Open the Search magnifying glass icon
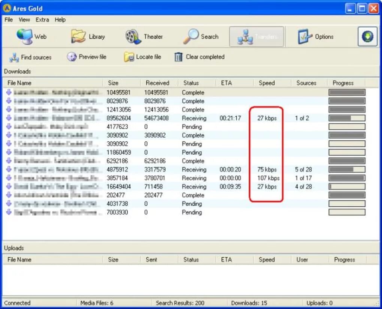Screen dimensions: 382x309 [191, 37]
